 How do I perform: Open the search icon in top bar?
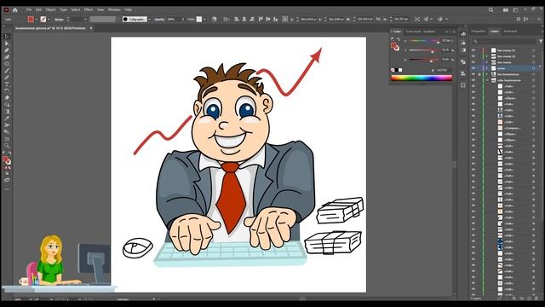tap(490, 10)
